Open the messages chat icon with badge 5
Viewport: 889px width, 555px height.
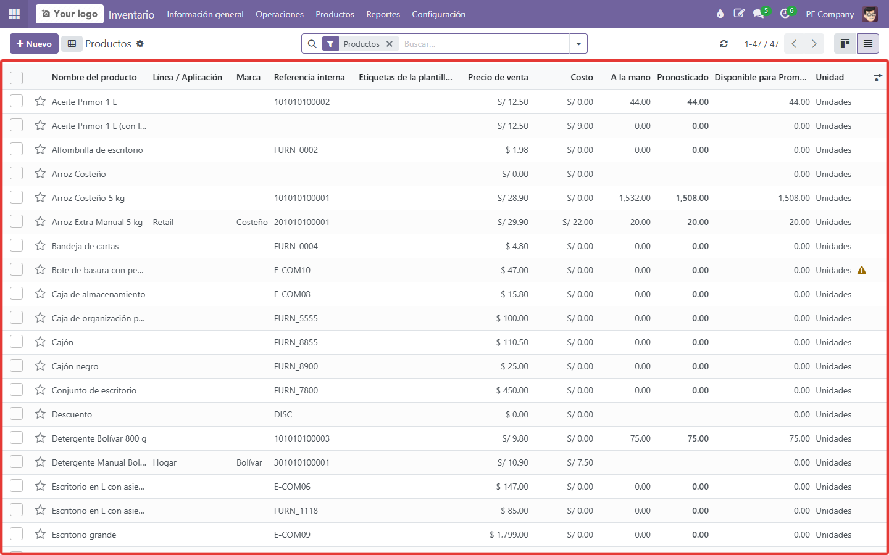(758, 14)
